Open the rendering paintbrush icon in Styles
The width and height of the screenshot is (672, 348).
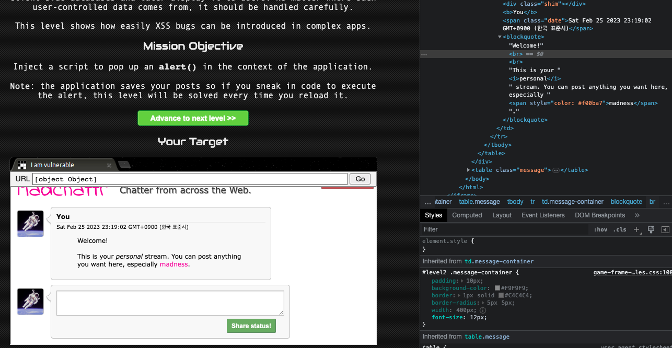pyautogui.click(x=651, y=229)
